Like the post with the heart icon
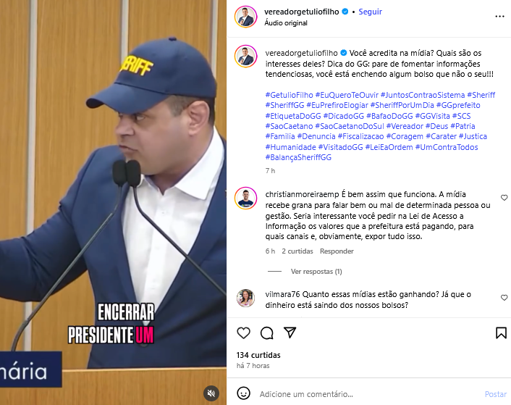This screenshot has height=405, width=511. coord(243,333)
